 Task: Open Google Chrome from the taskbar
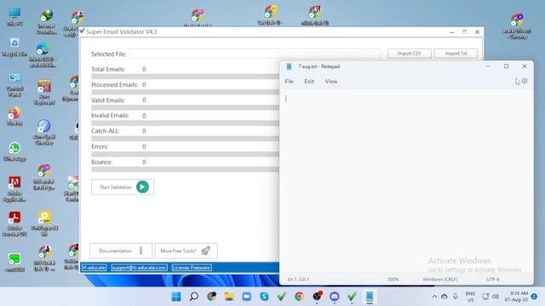click(x=299, y=297)
